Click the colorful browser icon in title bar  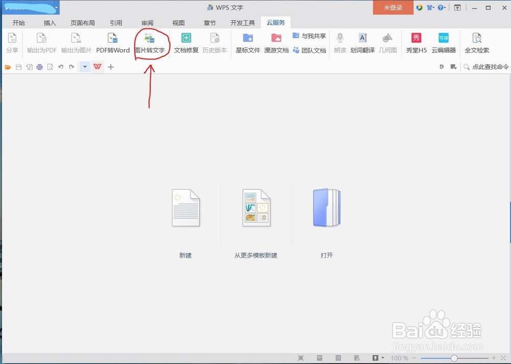click(x=420, y=8)
